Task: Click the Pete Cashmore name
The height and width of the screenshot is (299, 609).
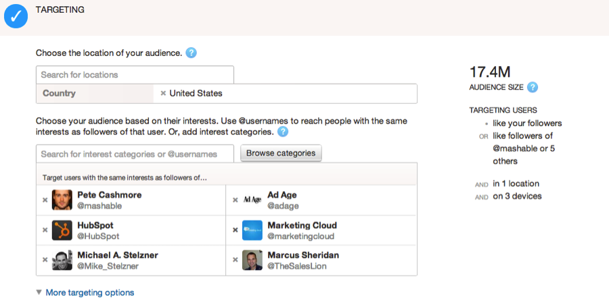Action: pyautogui.click(x=110, y=195)
